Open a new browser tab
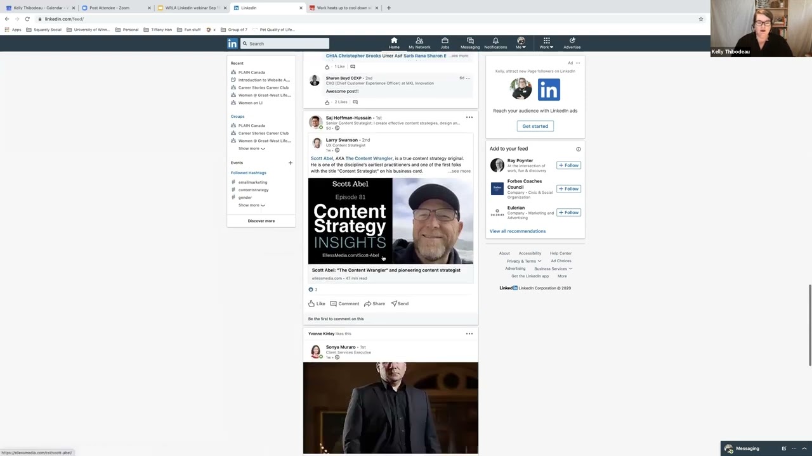The height and width of the screenshot is (456, 812). [388, 8]
